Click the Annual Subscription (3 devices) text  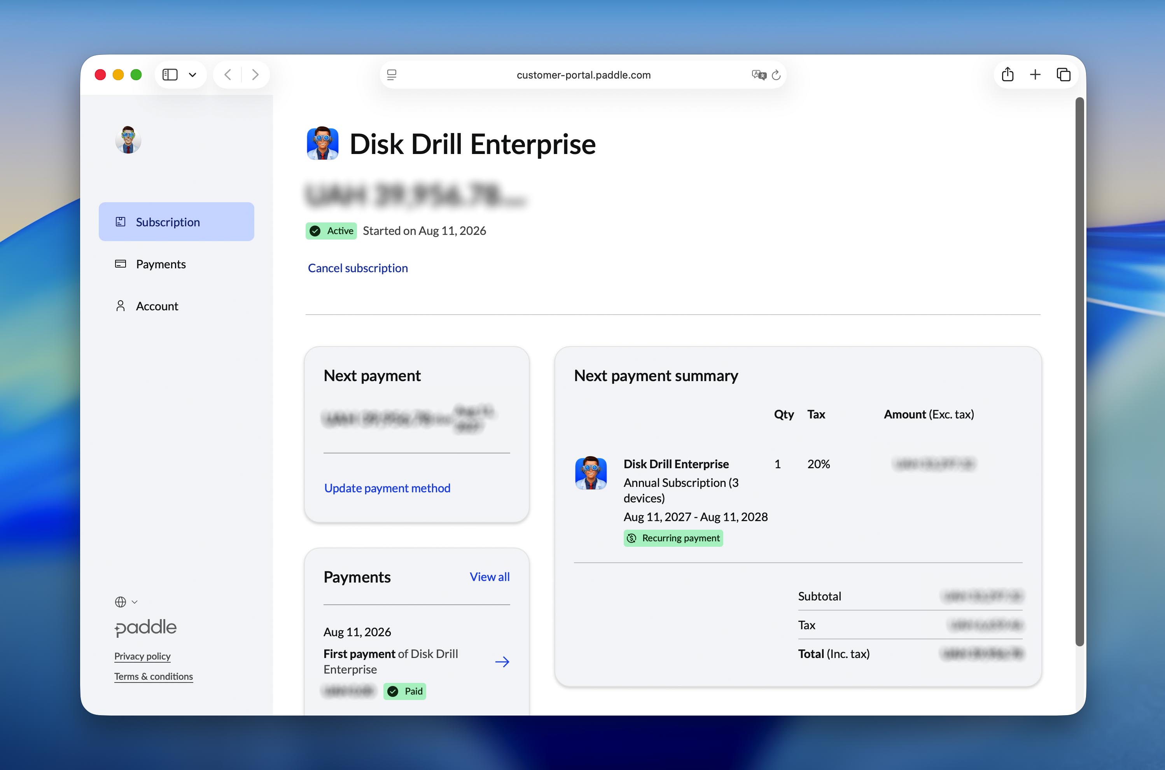(x=681, y=490)
